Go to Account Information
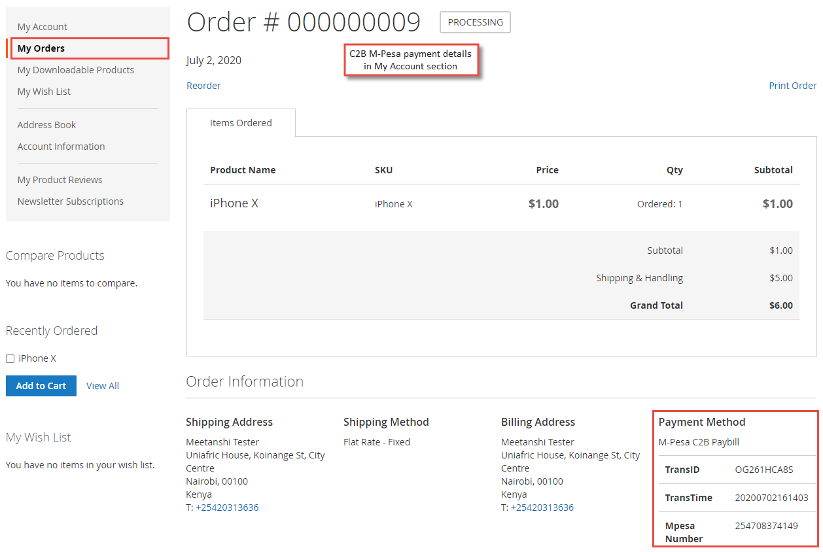823x552 pixels. coord(61,147)
